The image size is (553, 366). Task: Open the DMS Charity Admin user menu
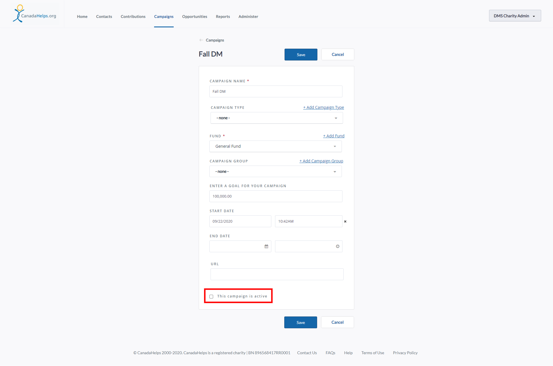point(515,16)
